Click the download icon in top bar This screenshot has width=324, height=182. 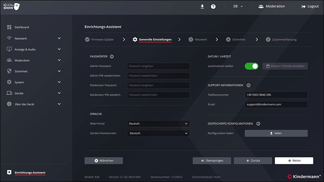coord(202,6)
